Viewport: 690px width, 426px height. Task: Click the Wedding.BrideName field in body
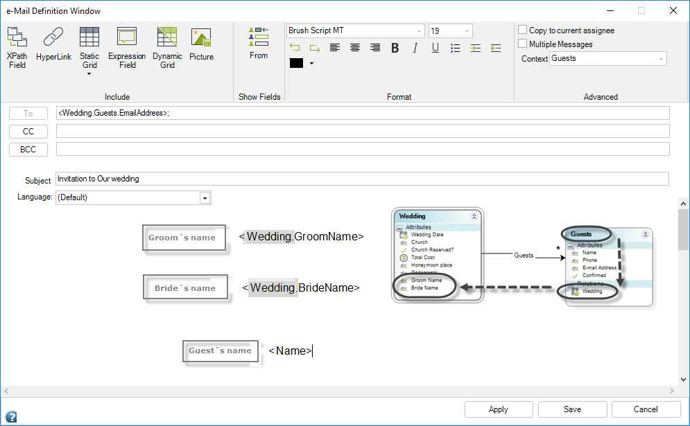(301, 287)
